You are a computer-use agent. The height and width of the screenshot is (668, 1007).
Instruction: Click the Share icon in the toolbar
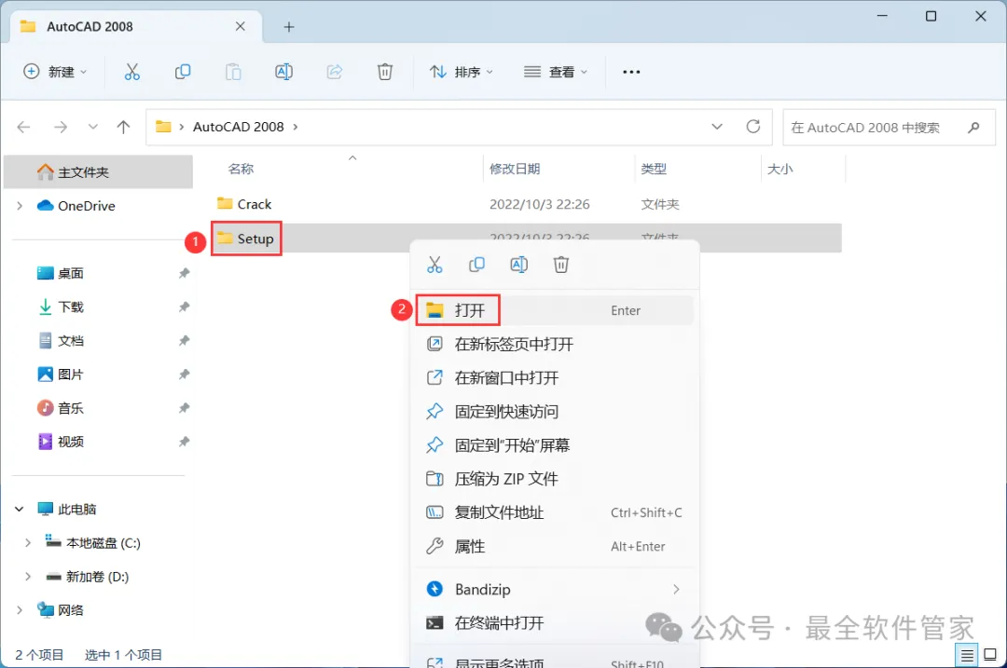coord(335,72)
